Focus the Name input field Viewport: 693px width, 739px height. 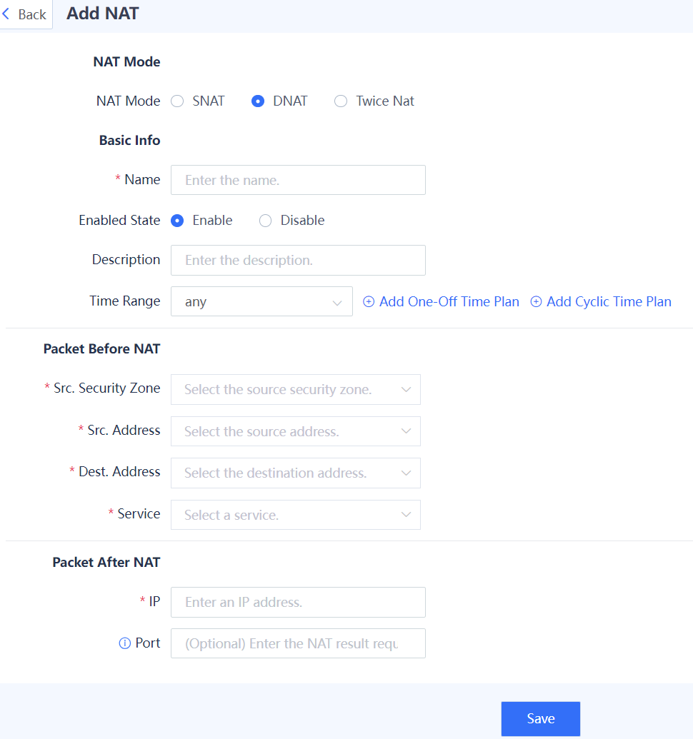coord(299,180)
